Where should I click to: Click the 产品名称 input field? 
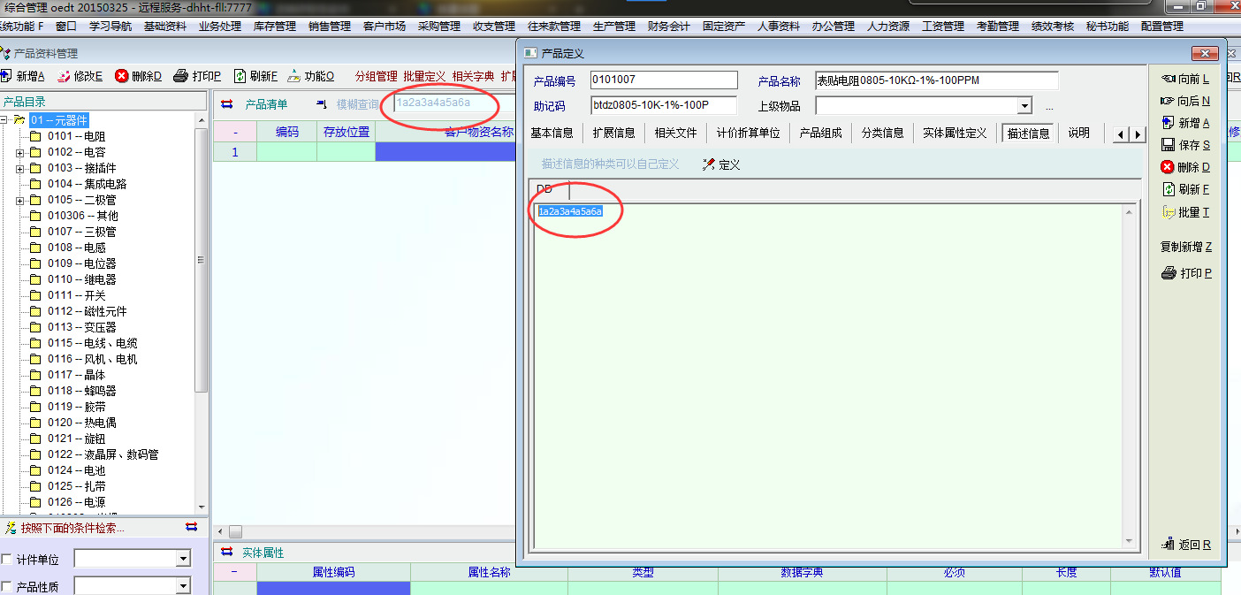[x=936, y=80]
